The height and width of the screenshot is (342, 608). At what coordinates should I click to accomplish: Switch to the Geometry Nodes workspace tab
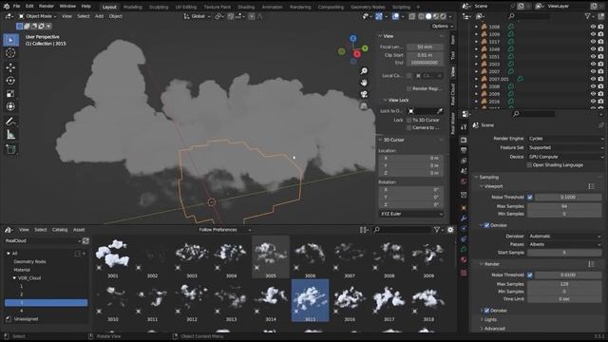(368, 7)
